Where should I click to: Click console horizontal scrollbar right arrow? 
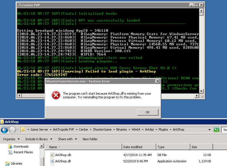pos(197,95)
